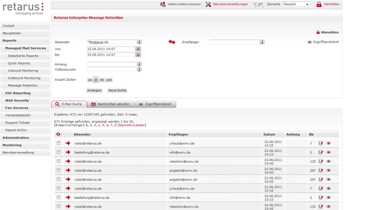Open Message Retention in sidebar
Viewport: 383px width, 210px height.
coord(23,86)
